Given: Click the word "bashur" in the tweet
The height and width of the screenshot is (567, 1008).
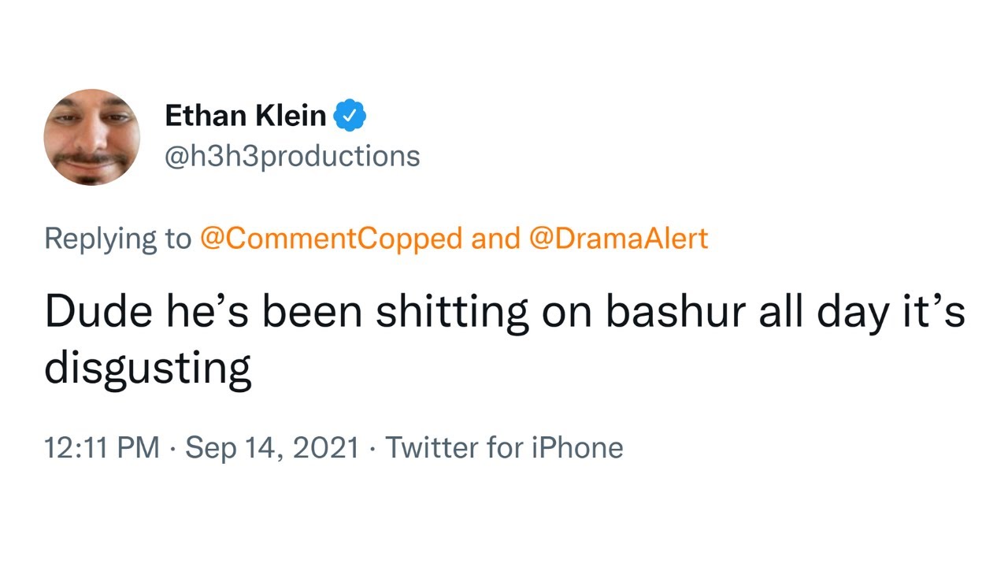Looking at the screenshot, I should point(676,313).
